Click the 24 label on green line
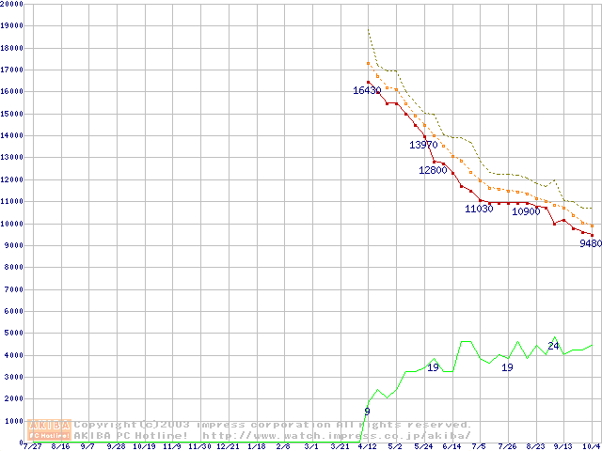 [553, 347]
